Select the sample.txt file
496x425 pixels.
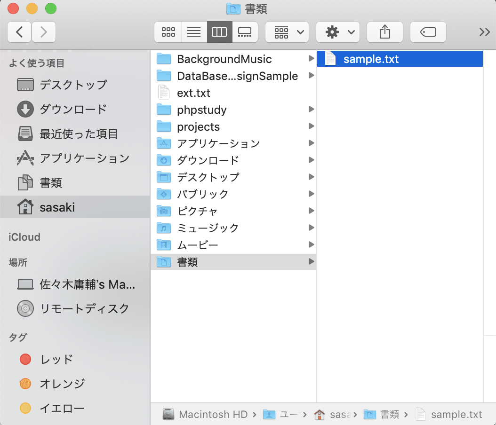click(x=400, y=59)
